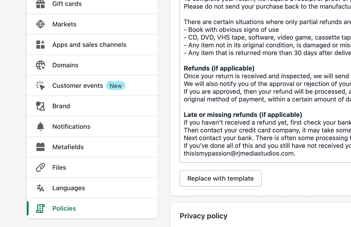This screenshot has width=351, height=227.
Task: Open Languages settings
Action: pos(92,188)
